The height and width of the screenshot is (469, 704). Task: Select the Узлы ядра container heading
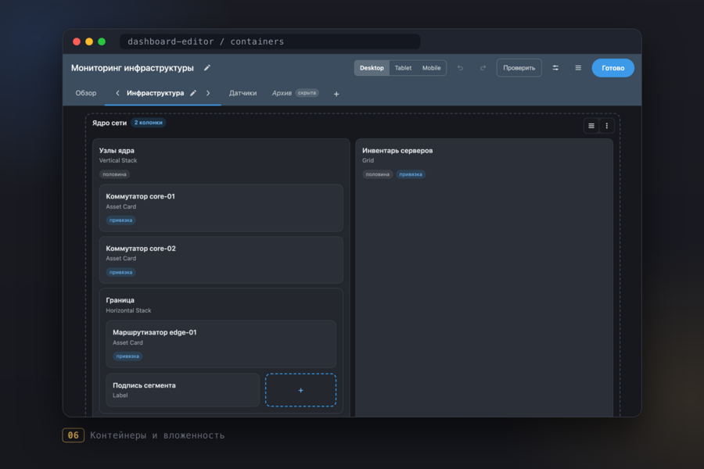pyautogui.click(x=117, y=151)
